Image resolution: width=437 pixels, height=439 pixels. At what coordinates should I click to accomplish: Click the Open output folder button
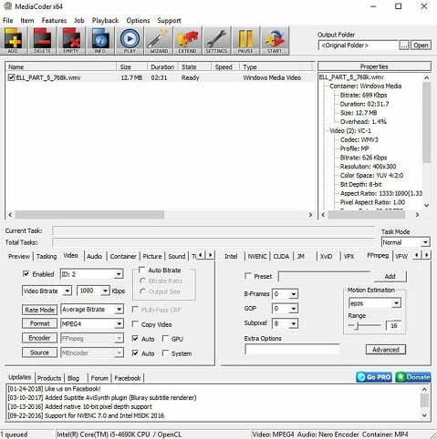click(421, 46)
